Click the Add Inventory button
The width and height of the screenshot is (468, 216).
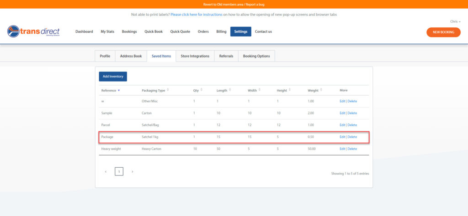[113, 77]
